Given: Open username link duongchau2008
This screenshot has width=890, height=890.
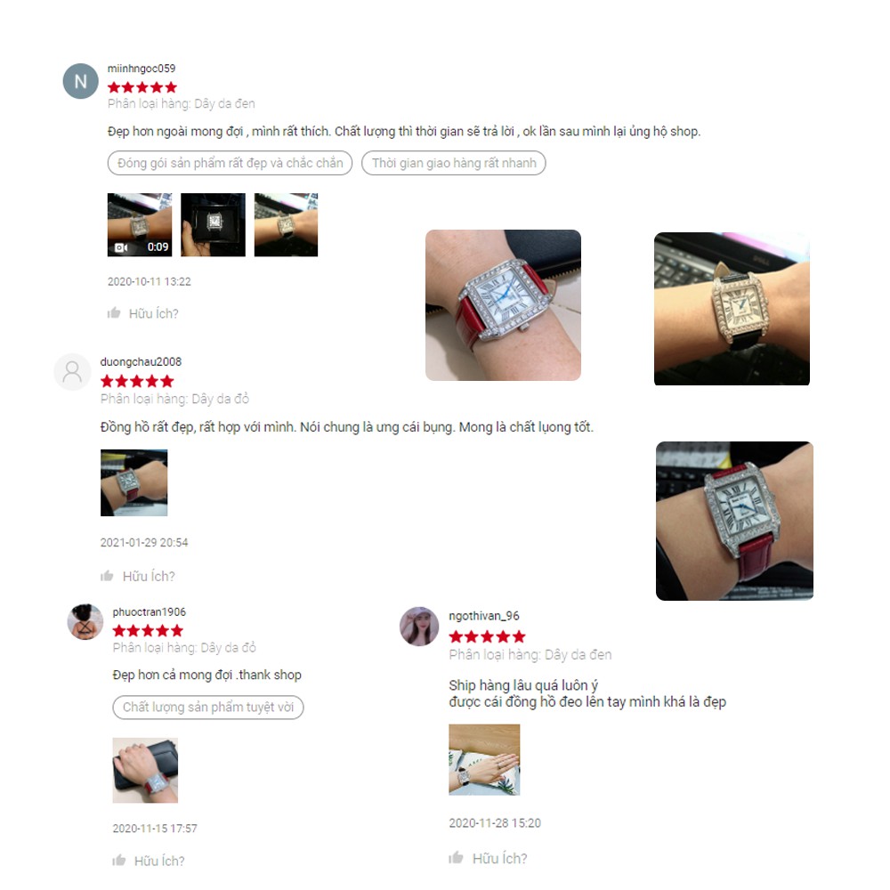Looking at the screenshot, I should pos(141,361).
